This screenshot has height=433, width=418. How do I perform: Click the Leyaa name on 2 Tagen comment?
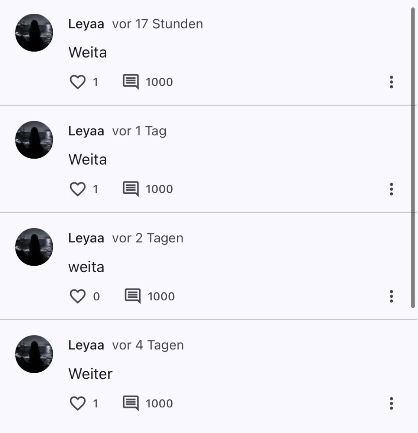click(x=86, y=238)
